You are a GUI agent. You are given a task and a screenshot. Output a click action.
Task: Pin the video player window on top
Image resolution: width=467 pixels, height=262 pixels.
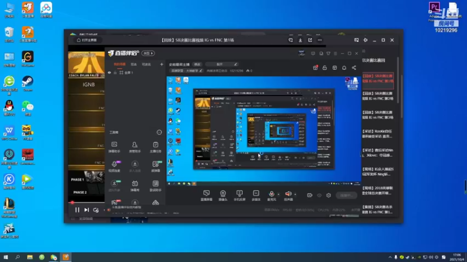click(365, 40)
